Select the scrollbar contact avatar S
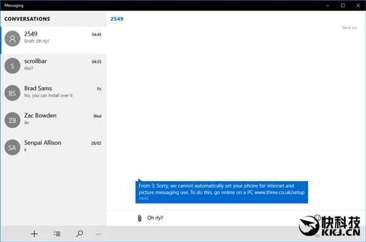Screen dimensions: 366x242 [x=12, y=66]
